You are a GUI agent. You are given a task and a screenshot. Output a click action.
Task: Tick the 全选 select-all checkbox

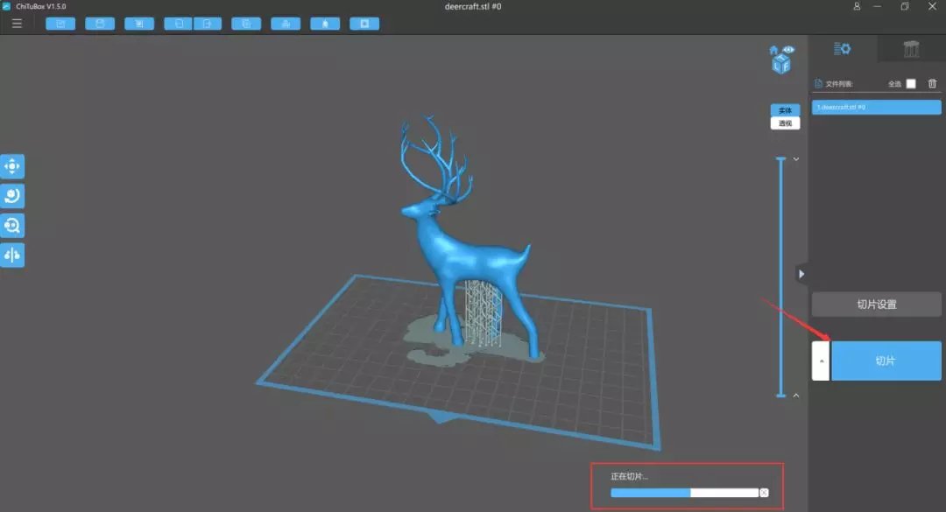(910, 84)
